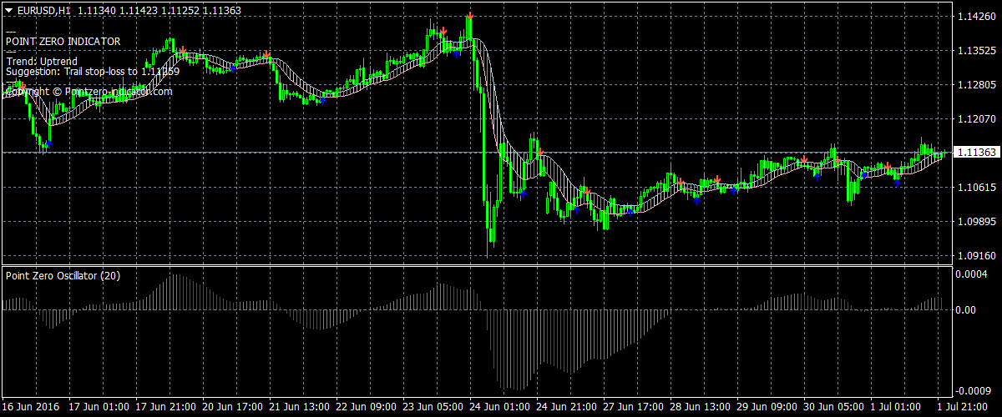Image resolution: width=1002 pixels, height=417 pixels.
Task: Click the '17 Jun 21:00' time label
Action: 166,408
